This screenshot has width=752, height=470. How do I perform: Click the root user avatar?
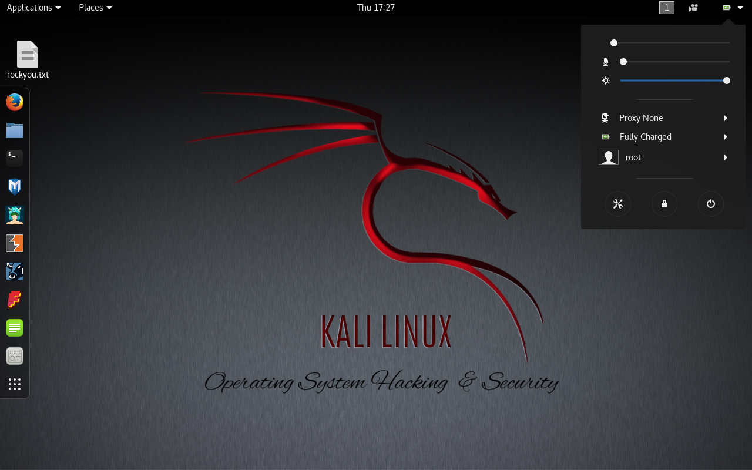coord(609,157)
